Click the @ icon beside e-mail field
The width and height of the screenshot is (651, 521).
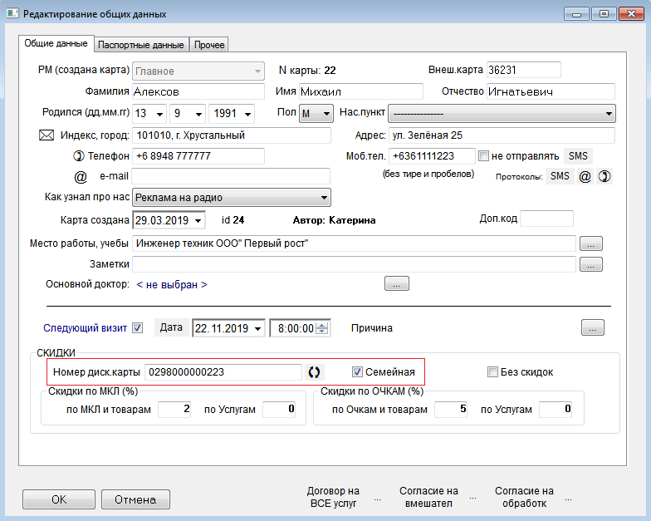(x=81, y=176)
